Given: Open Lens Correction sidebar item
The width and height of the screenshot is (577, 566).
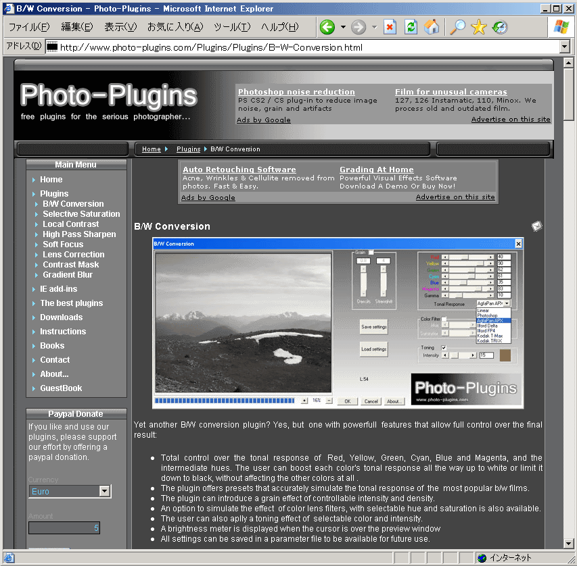Looking at the screenshot, I should click(x=74, y=255).
